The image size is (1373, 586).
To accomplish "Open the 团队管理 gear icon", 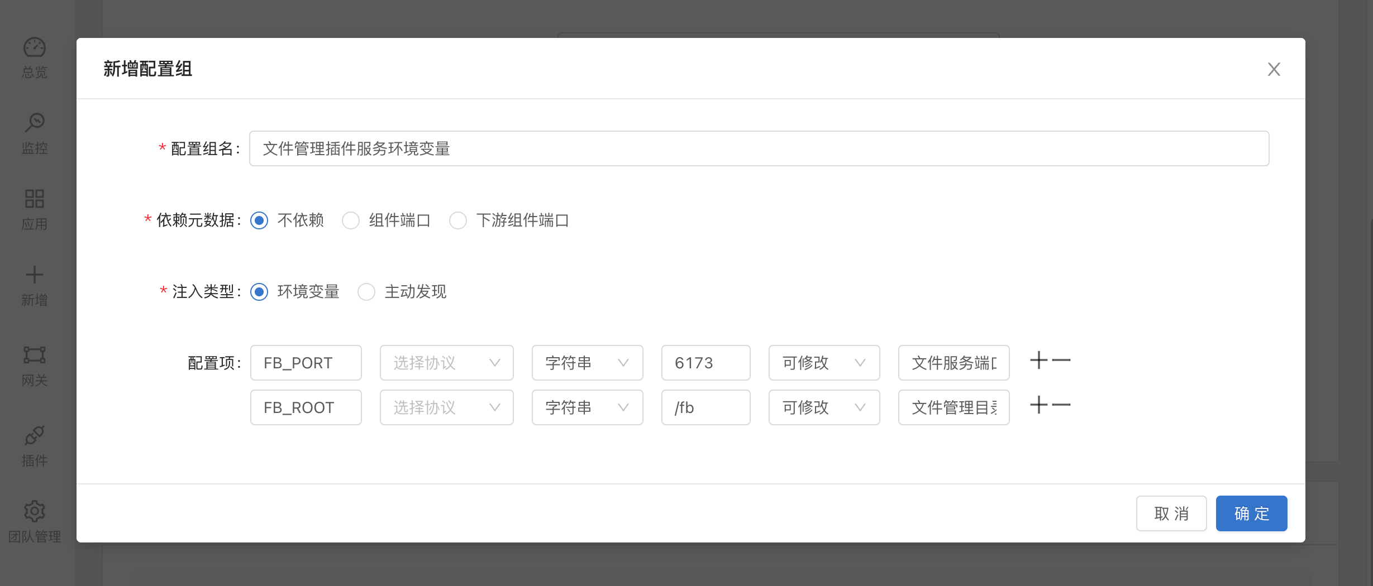I will point(35,511).
